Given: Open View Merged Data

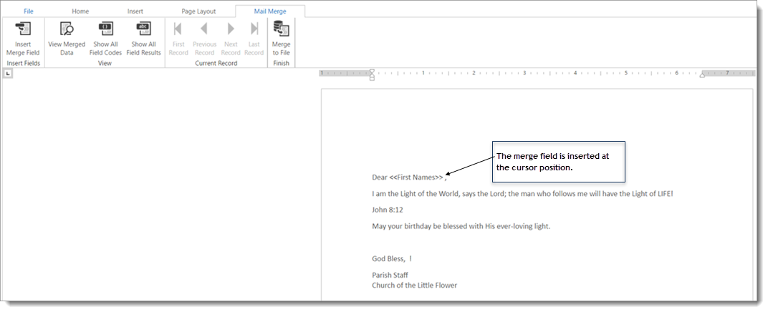Looking at the screenshot, I should [x=67, y=39].
